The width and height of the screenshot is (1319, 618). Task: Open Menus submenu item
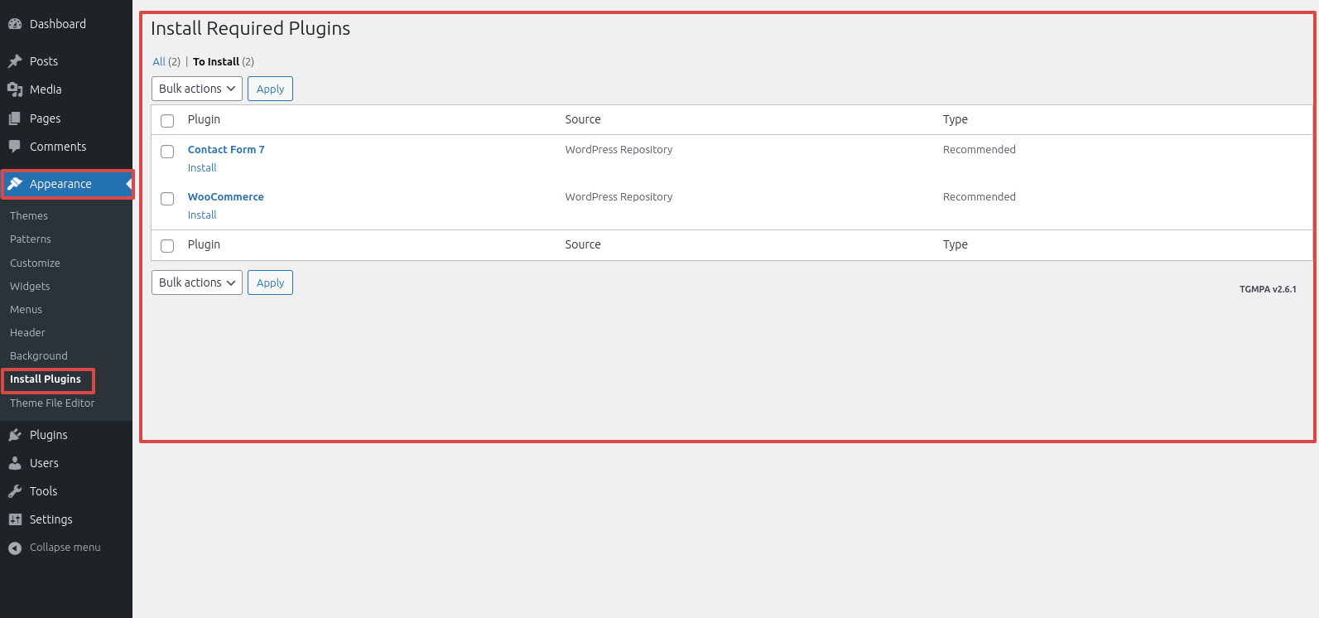(26, 310)
